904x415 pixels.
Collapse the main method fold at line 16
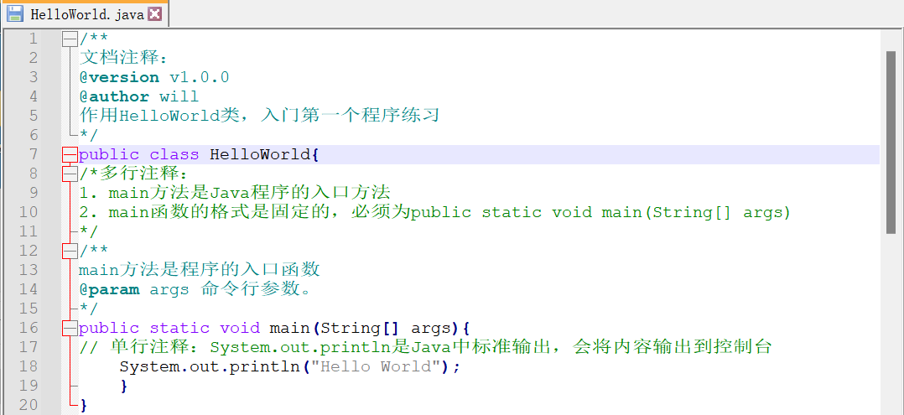[x=70, y=328]
